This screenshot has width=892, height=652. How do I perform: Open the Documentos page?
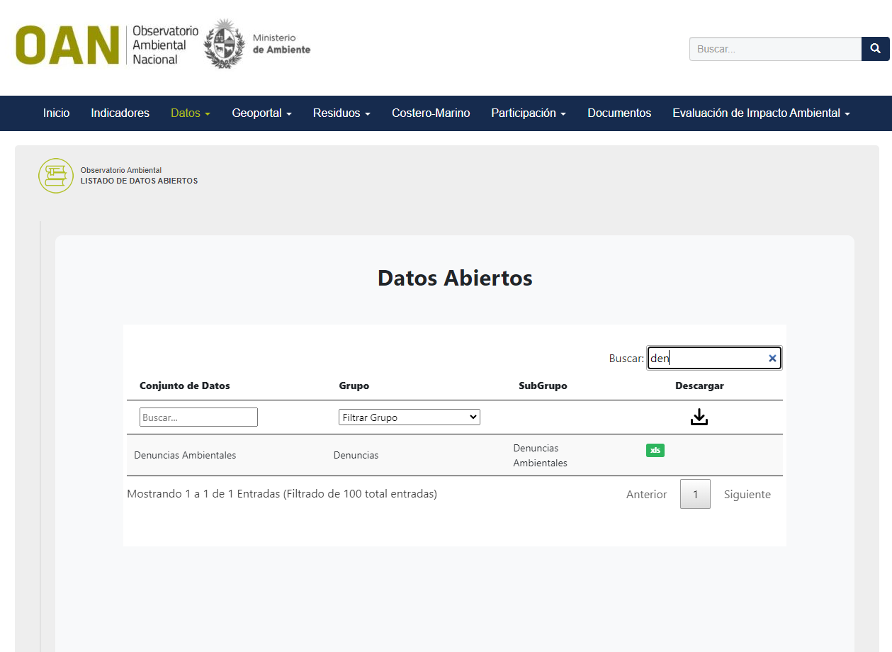619,113
